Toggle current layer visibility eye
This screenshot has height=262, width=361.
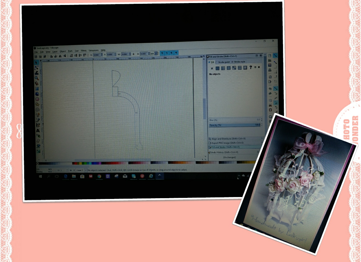(71, 170)
